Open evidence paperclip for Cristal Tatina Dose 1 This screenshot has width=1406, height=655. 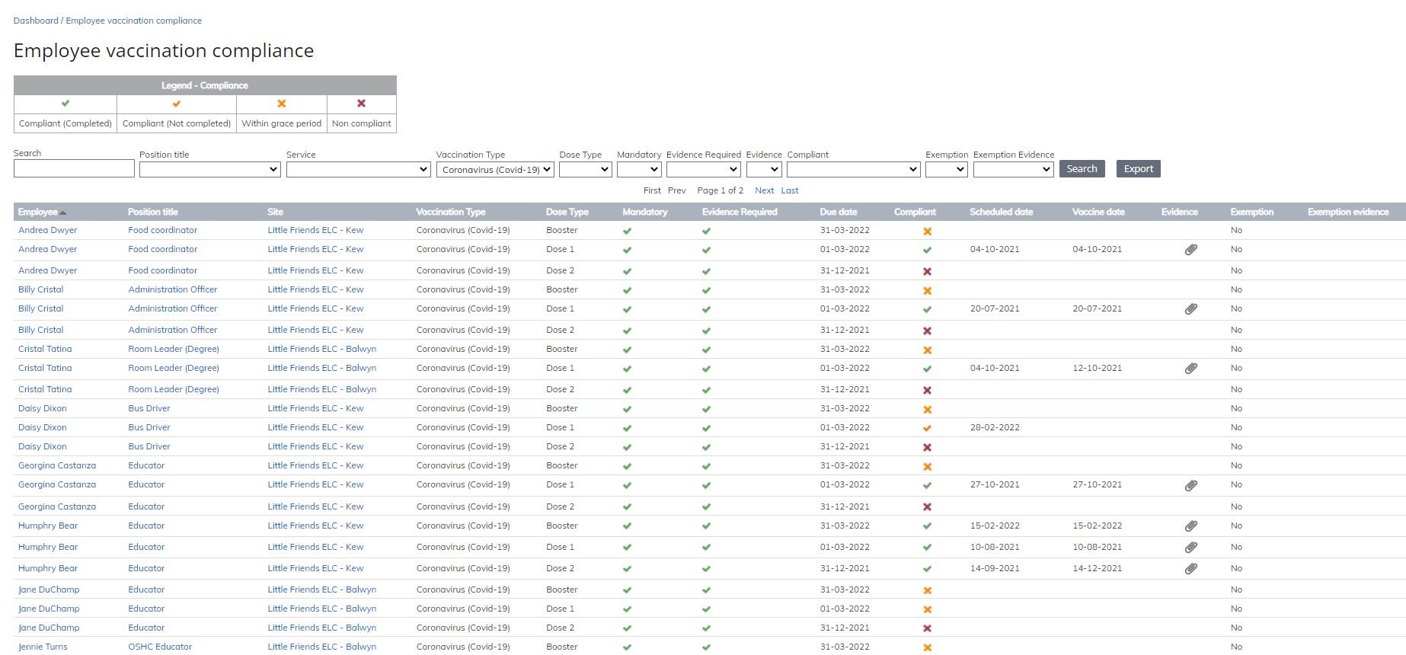point(1190,369)
